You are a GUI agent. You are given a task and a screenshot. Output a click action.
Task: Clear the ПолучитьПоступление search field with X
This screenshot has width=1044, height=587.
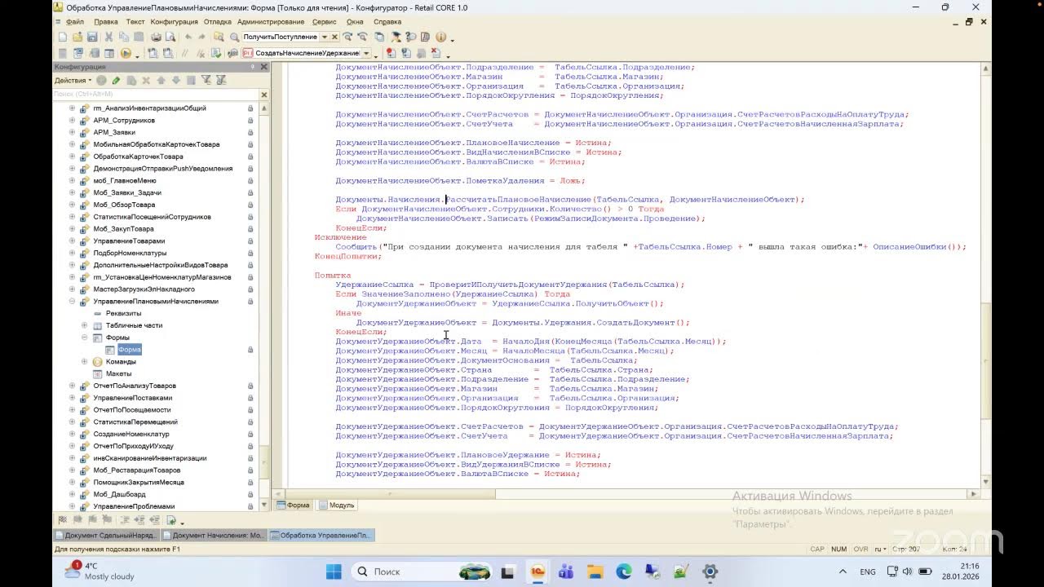pyautogui.click(x=334, y=37)
